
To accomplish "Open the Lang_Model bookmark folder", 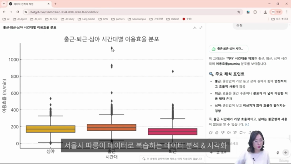I will click(86, 19).
